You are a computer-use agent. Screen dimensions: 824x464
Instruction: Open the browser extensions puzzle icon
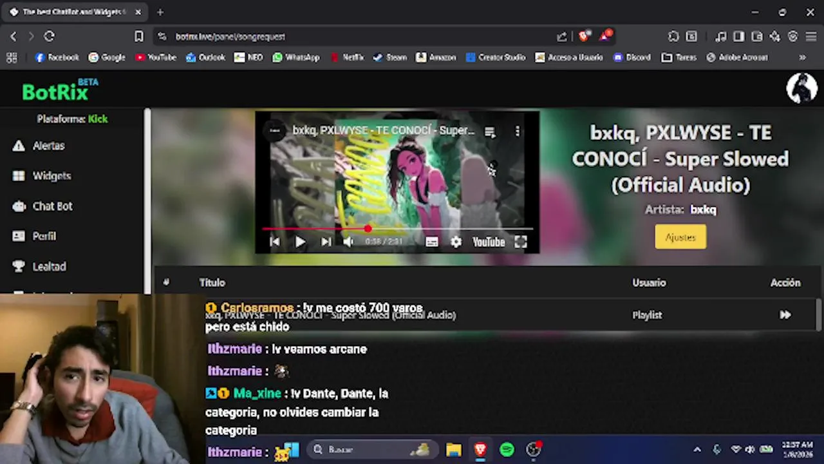pyautogui.click(x=673, y=37)
